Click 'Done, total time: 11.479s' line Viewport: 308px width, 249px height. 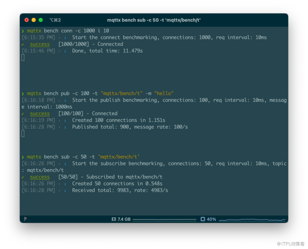tap(107, 50)
